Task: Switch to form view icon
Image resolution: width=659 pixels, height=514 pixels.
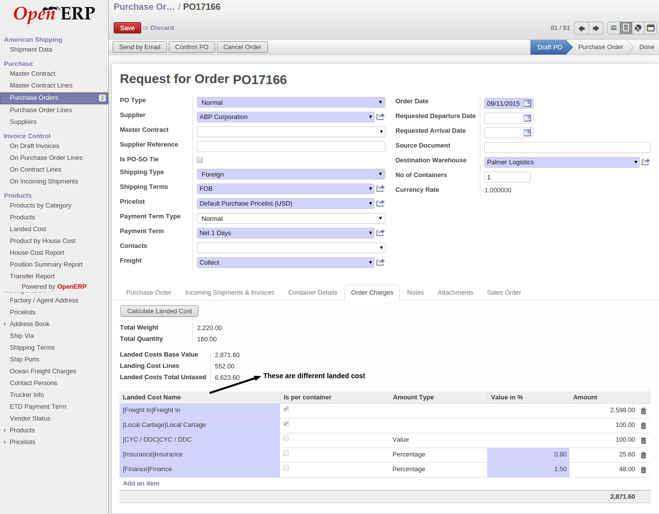Action: [626, 28]
